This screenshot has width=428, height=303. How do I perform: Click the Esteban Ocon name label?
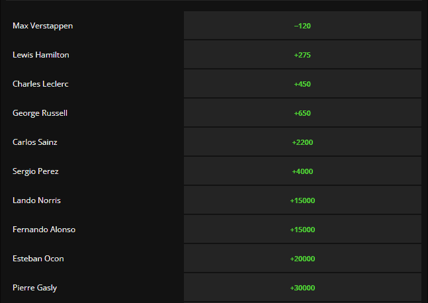(x=38, y=259)
